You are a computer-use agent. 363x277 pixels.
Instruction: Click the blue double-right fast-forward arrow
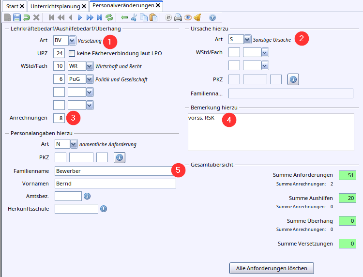coord(90,17)
